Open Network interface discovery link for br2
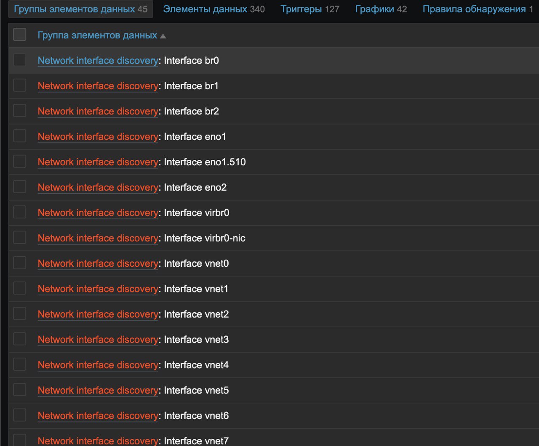Viewport: 539px width, 446px height. [98, 111]
